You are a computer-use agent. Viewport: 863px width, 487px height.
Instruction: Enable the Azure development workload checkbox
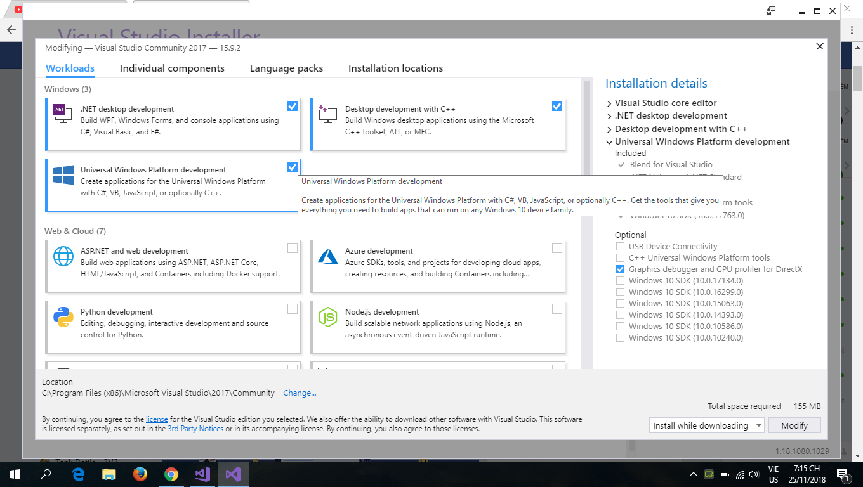[x=557, y=248]
